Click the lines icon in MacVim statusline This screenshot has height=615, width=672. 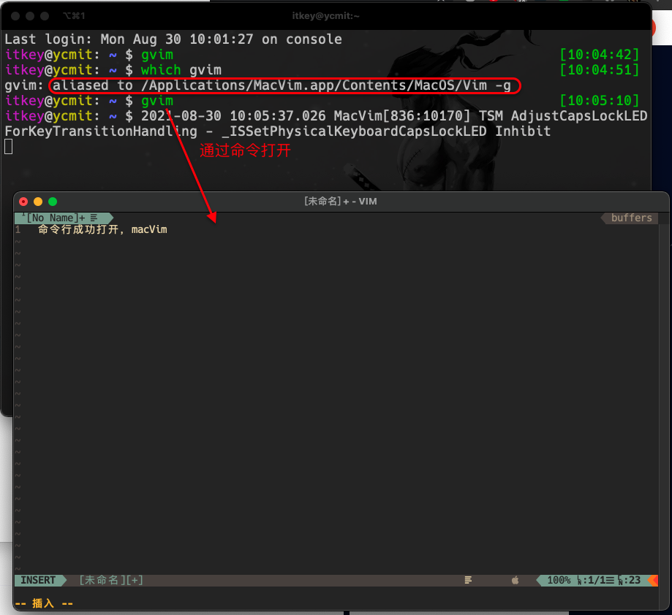468,581
